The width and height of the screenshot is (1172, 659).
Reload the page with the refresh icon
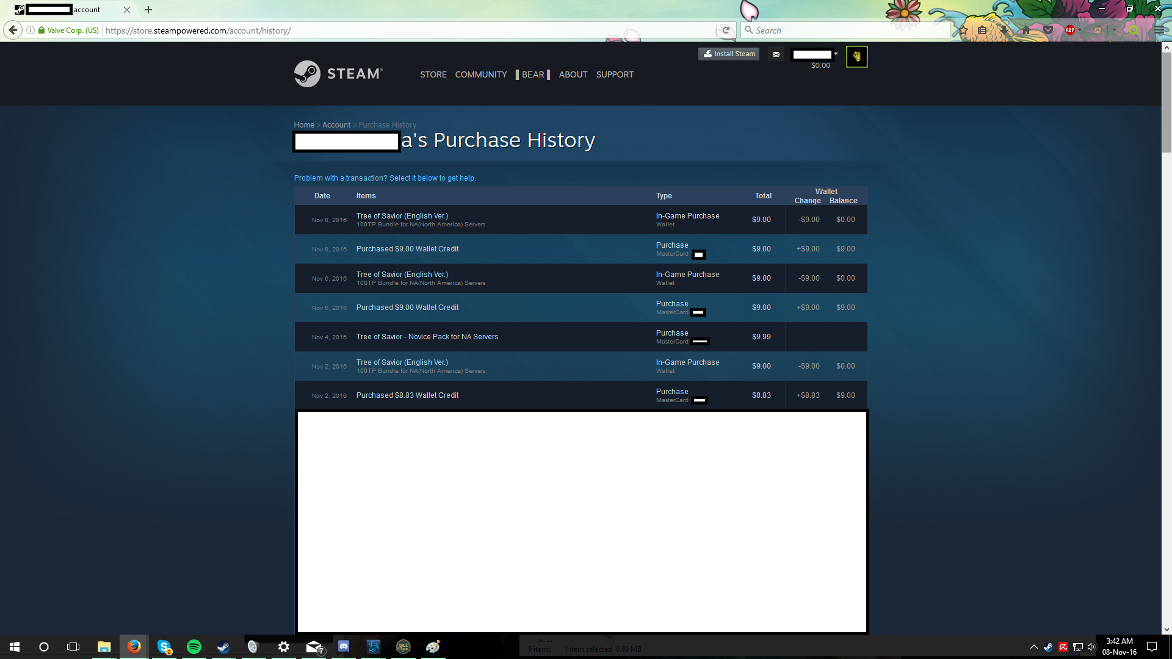click(726, 30)
